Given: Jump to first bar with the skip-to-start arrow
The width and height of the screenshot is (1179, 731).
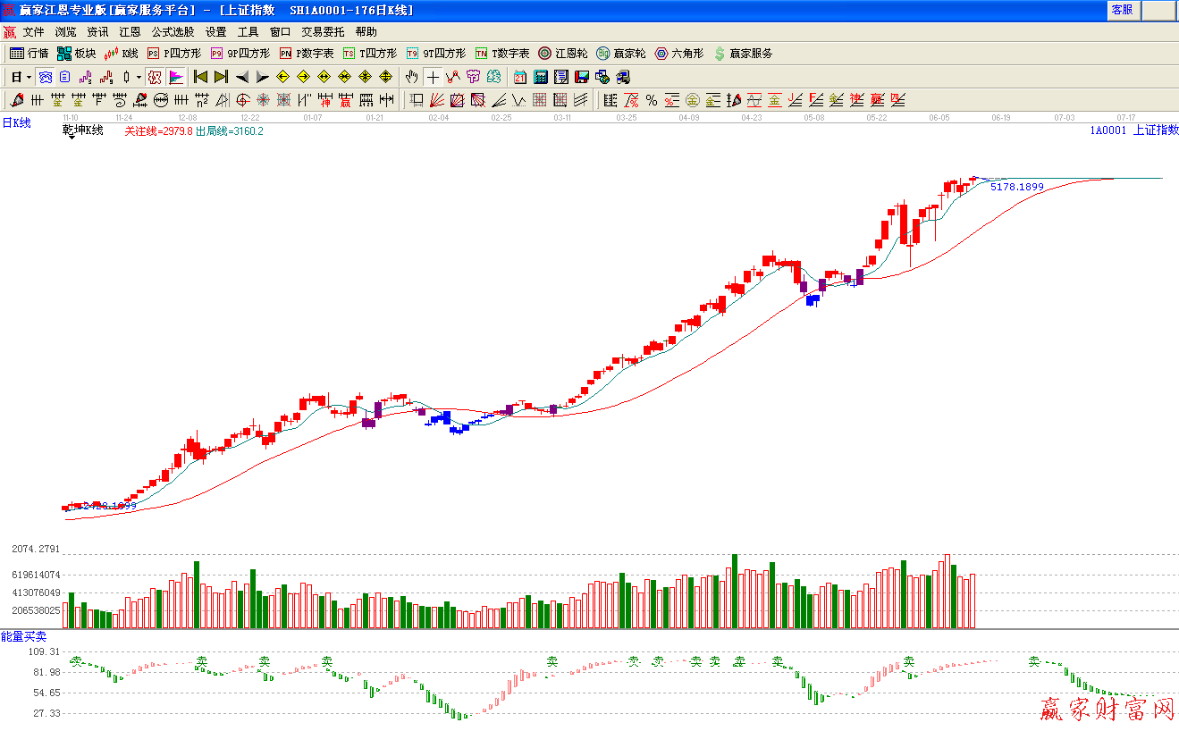Looking at the screenshot, I should point(200,77).
